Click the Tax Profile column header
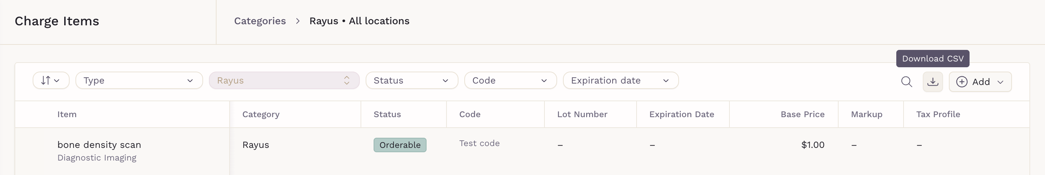 coord(938,114)
